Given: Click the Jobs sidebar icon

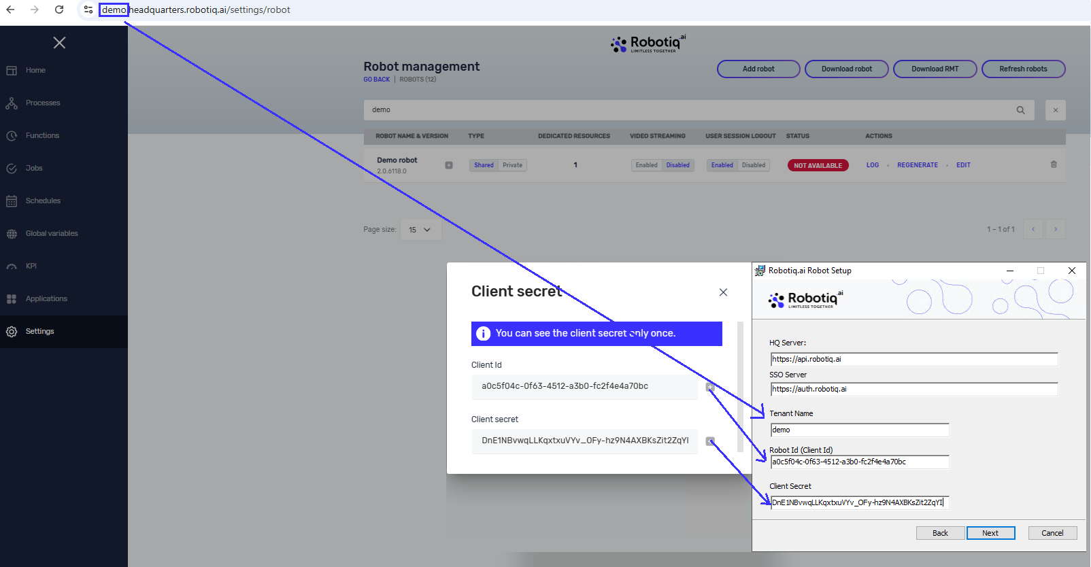Looking at the screenshot, I should point(12,169).
